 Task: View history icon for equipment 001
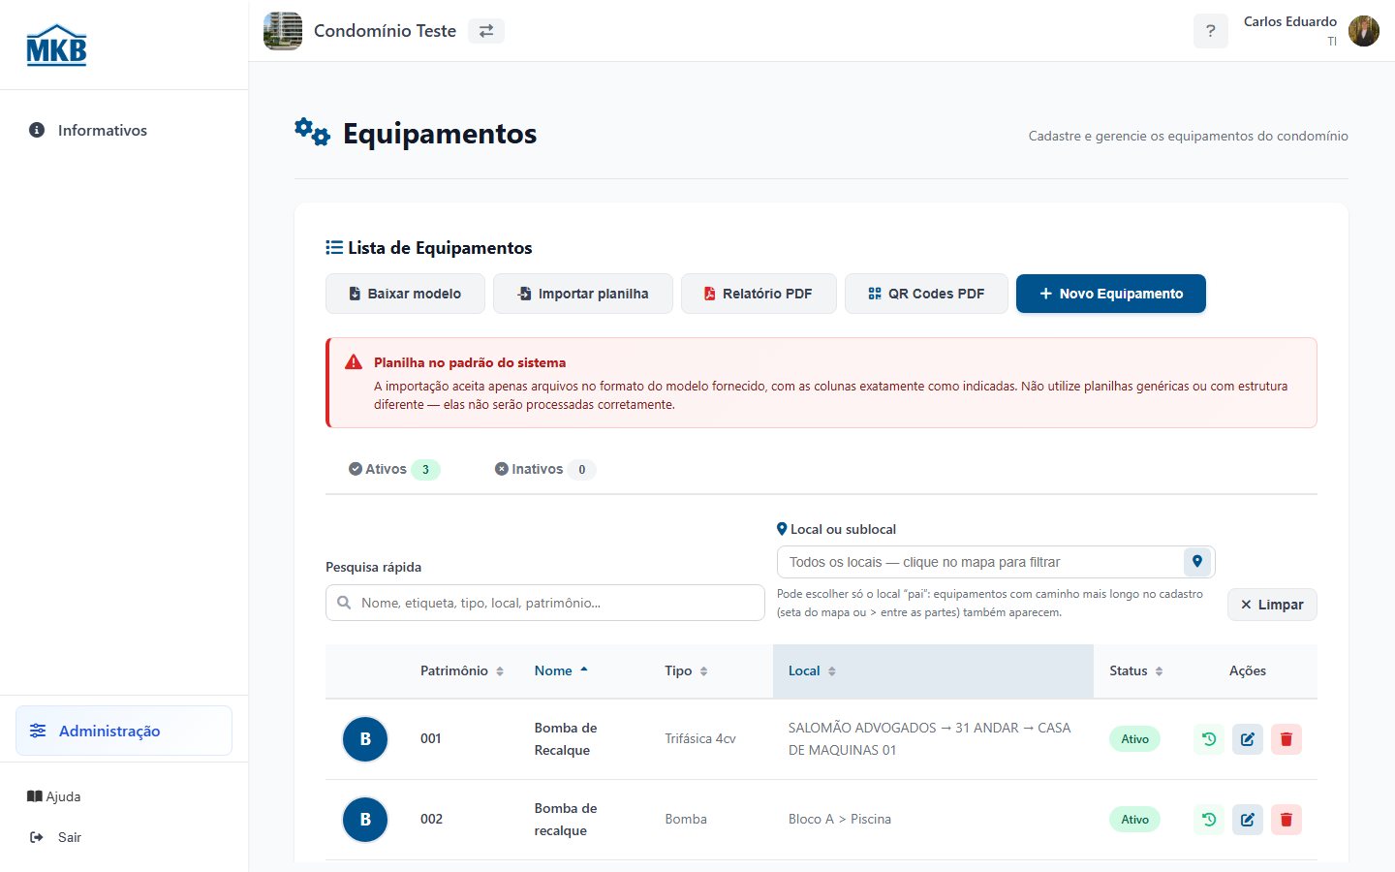[x=1209, y=739]
